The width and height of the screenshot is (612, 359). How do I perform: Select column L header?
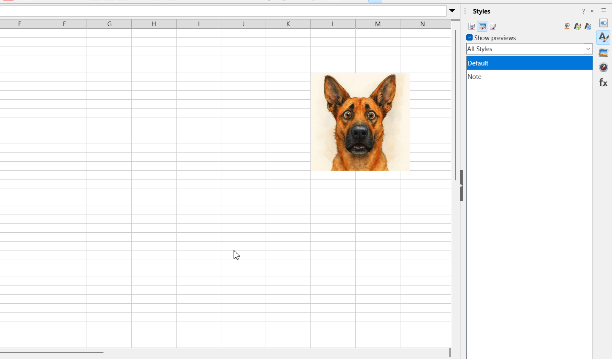(333, 24)
